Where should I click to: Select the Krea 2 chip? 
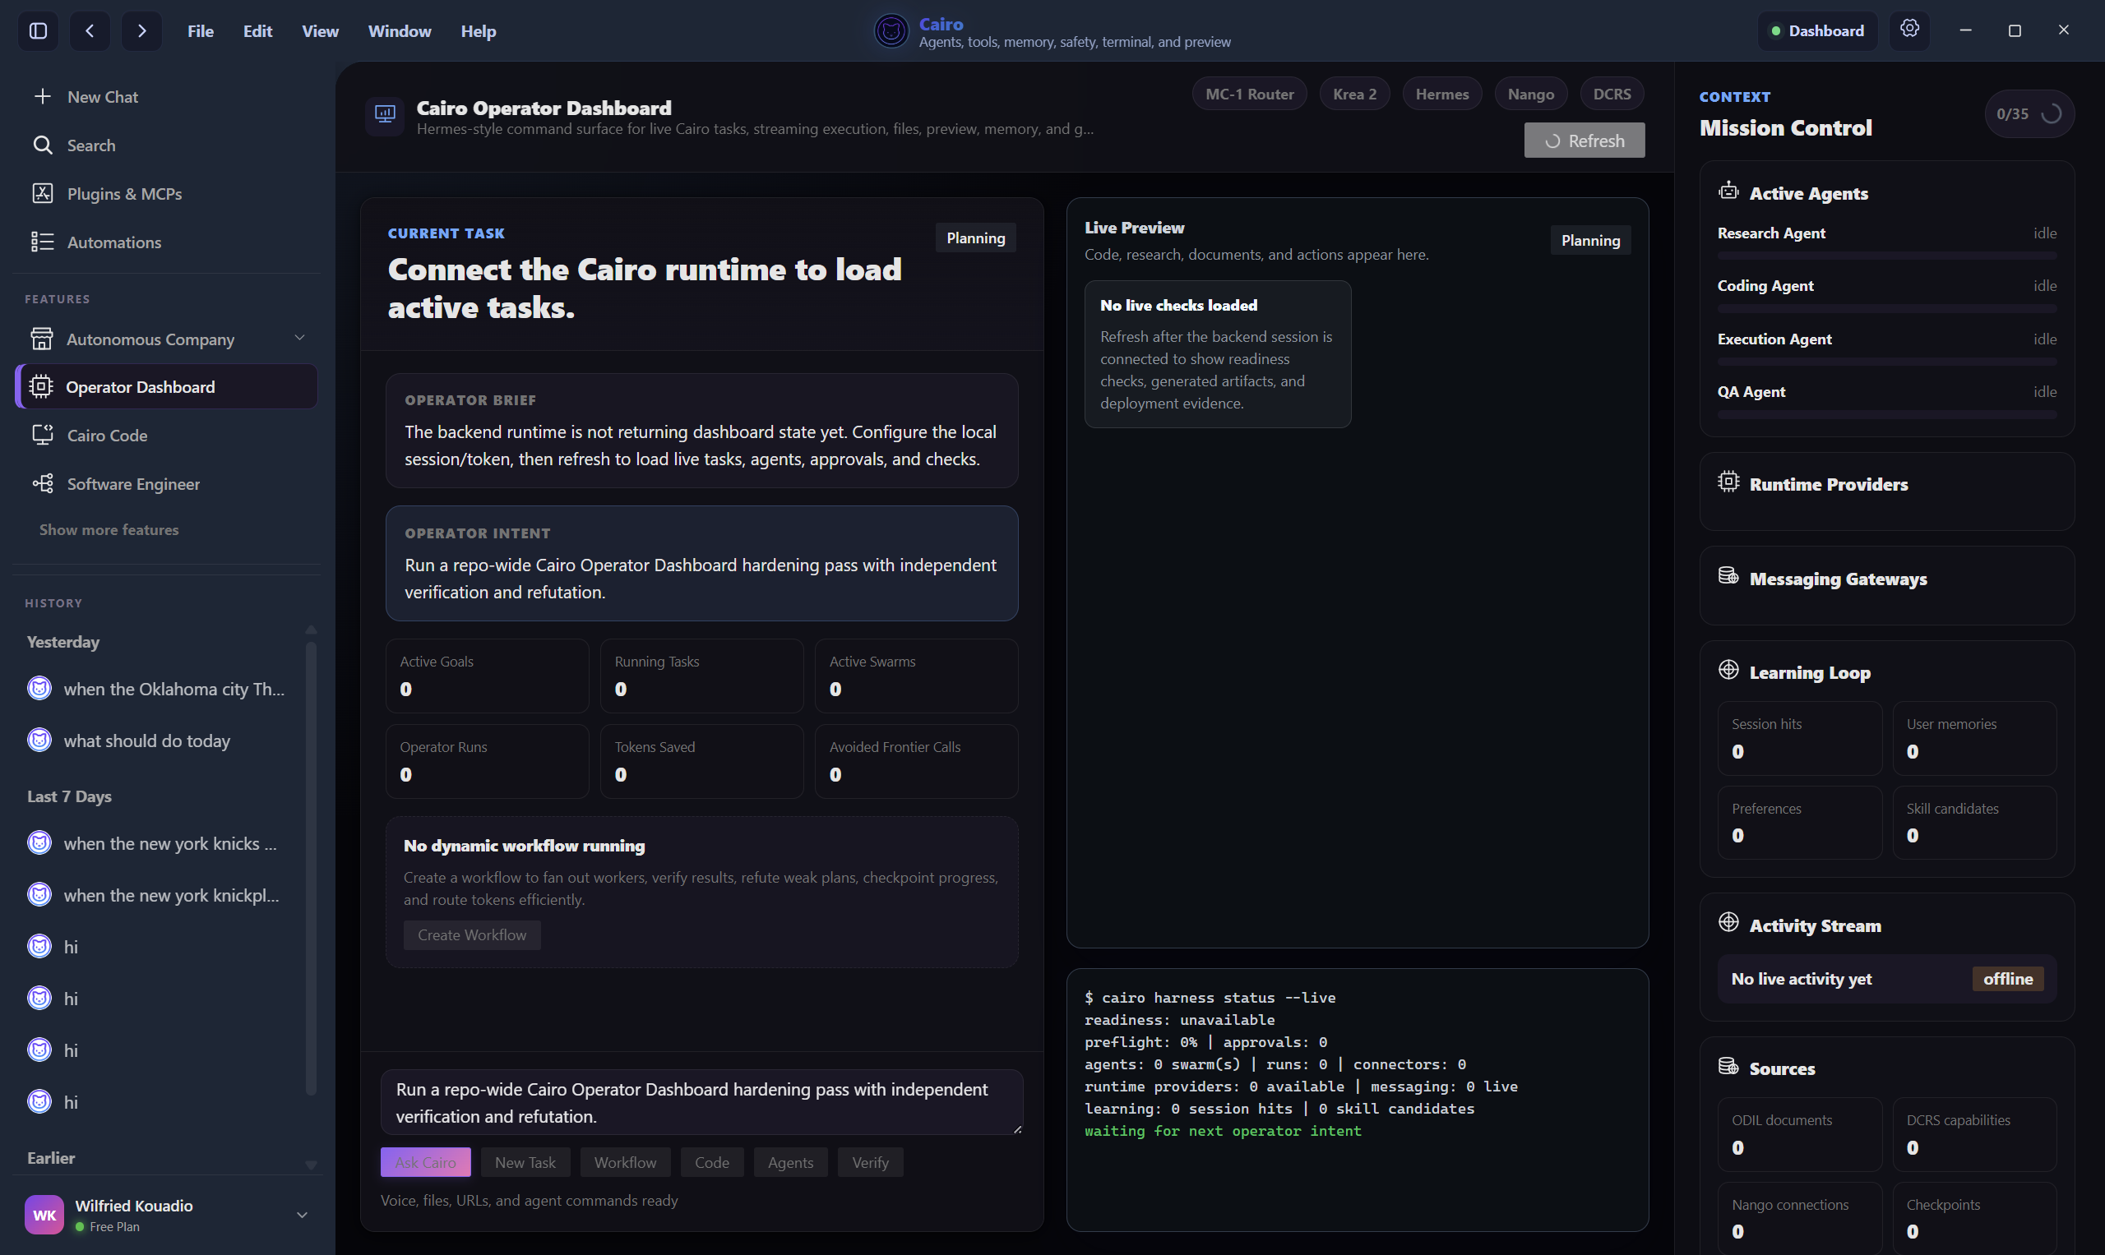tap(1354, 94)
